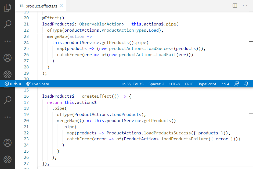Open Search icon in upper activity bar
Screen dimensions: 253x169
tap(8, 24)
